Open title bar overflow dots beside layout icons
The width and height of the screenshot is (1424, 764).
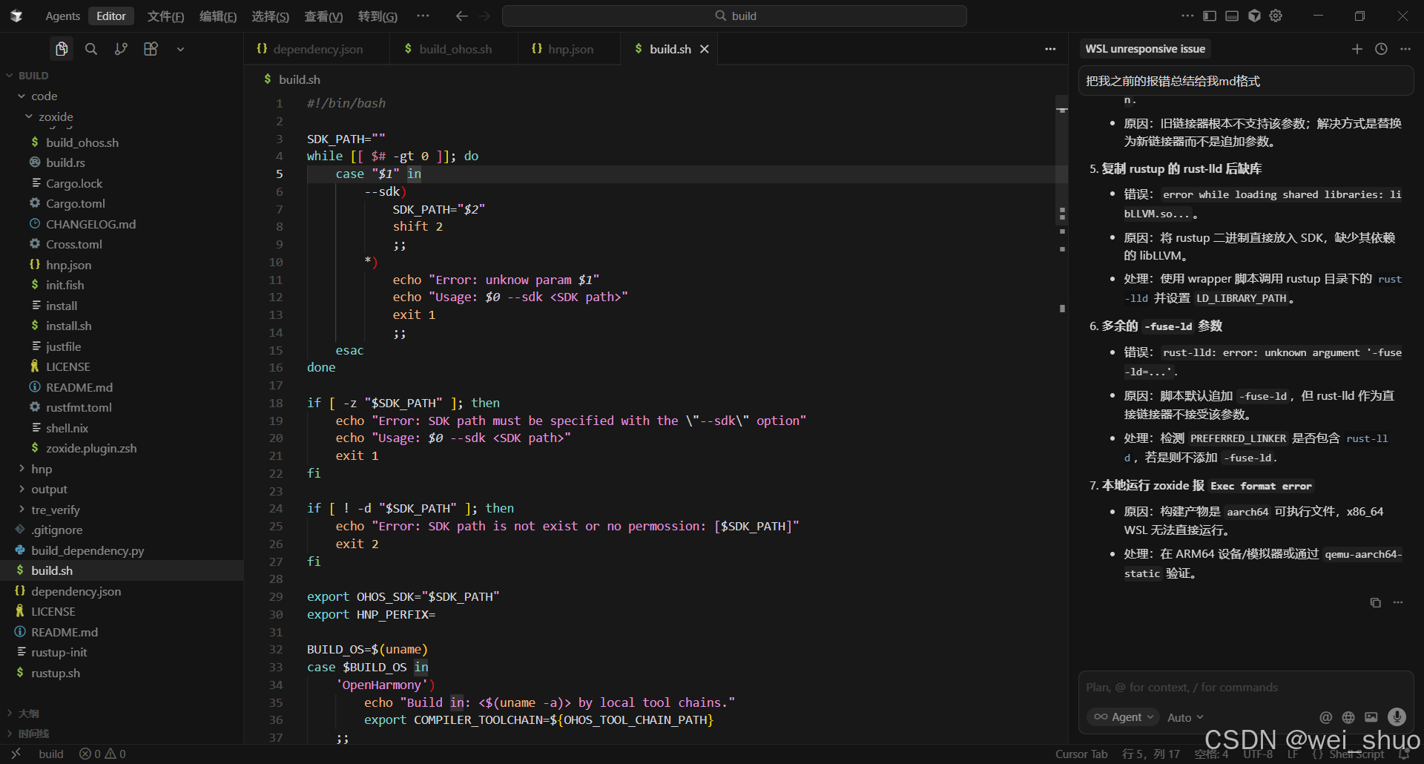[1187, 16]
